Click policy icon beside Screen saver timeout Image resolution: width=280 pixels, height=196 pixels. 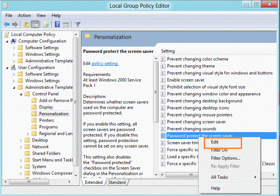[x=163, y=142]
